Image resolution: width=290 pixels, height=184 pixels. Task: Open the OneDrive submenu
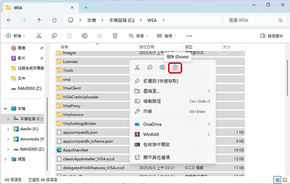point(173,124)
